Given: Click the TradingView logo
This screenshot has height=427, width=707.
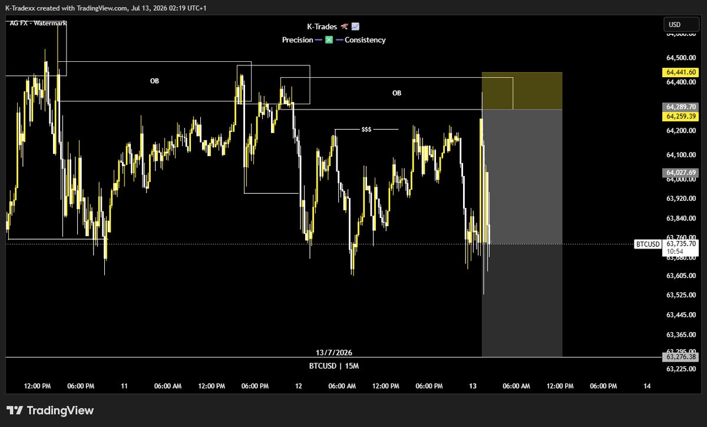Looking at the screenshot, I should (x=50, y=411).
